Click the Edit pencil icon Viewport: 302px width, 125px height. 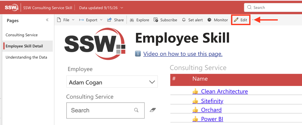236,20
